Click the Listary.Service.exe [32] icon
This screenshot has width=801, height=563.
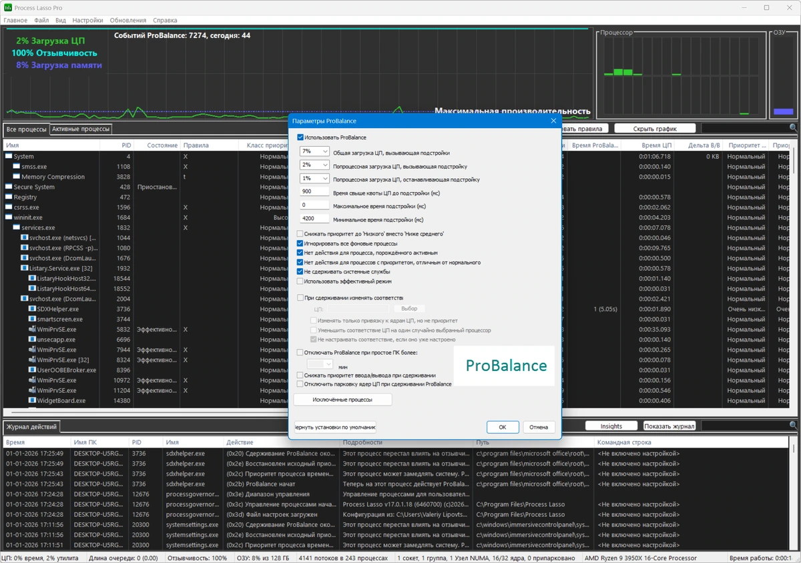pyautogui.click(x=24, y=268)
